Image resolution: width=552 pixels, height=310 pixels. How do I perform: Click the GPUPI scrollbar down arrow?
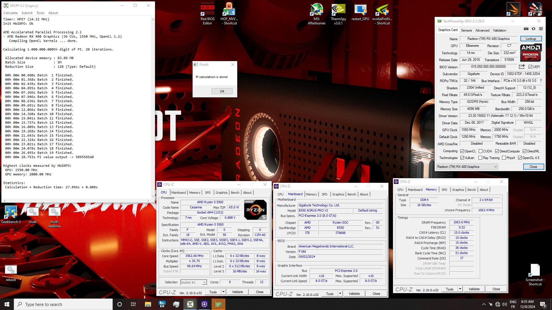point(153,196)
